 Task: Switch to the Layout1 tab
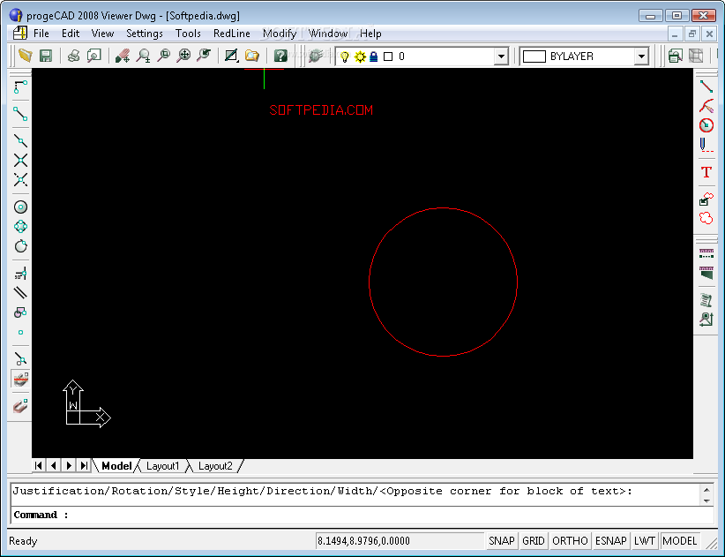pos(162,466)
